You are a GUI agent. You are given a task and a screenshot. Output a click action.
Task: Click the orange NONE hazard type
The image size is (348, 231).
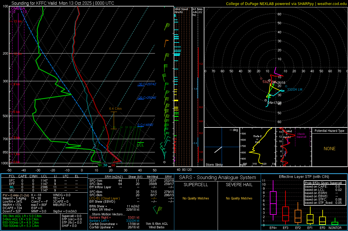point(329,149)
